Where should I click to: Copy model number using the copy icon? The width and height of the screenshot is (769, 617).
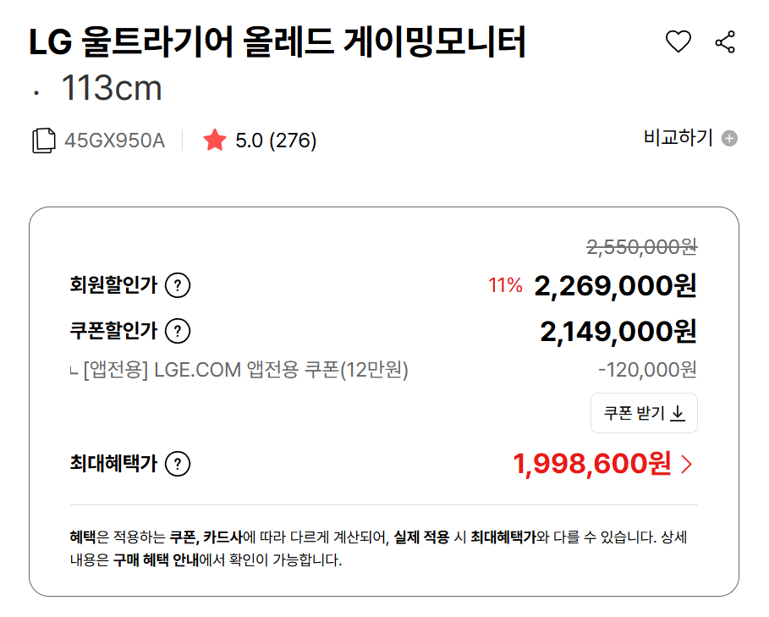(44, 140)
